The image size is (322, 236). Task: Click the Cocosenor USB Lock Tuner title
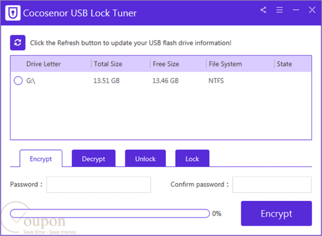80,13
